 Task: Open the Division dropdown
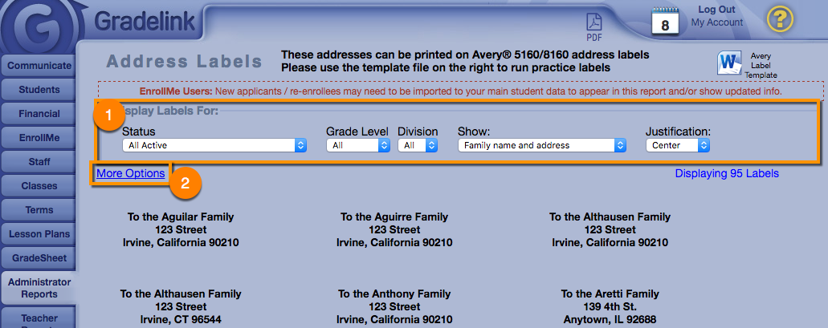pos(418,145)
